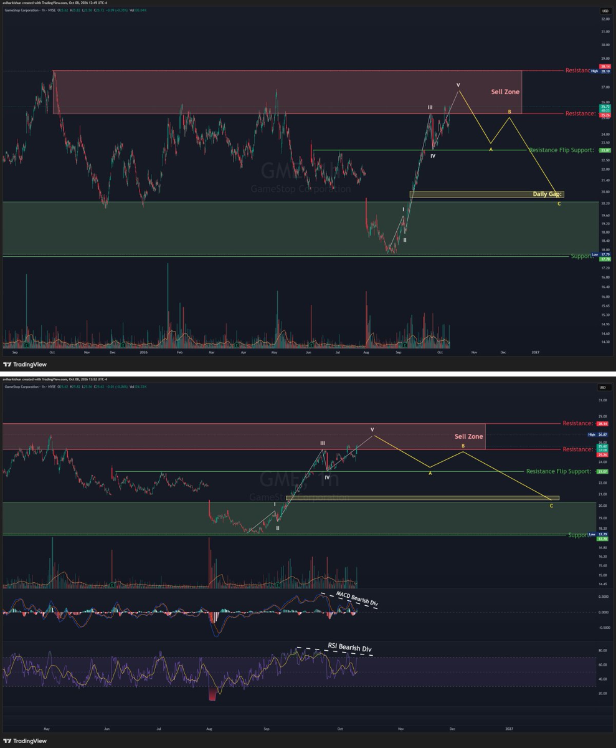Click wave label III on the 12:49 chart
The image size is (616, 748).
click(430, 108)
